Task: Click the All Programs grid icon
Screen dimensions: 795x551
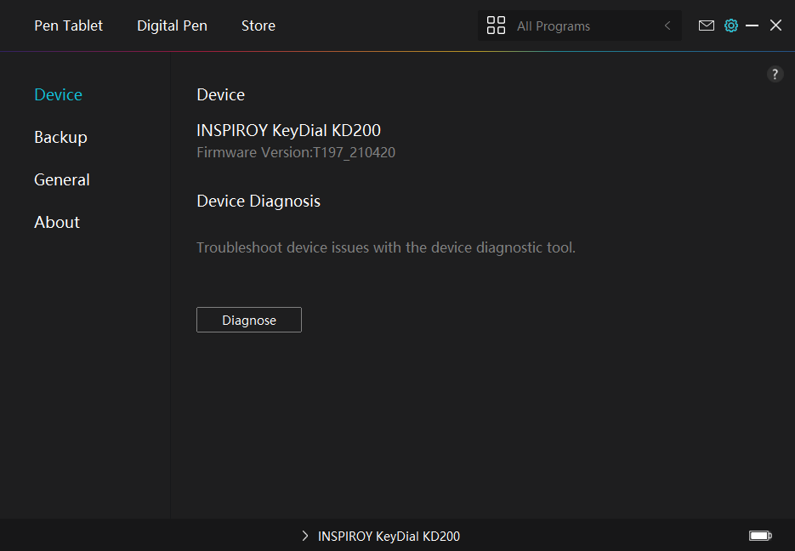Action: 496,26
